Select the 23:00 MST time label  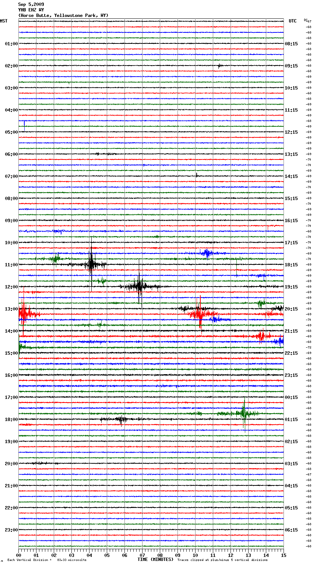tap(11, 530)
